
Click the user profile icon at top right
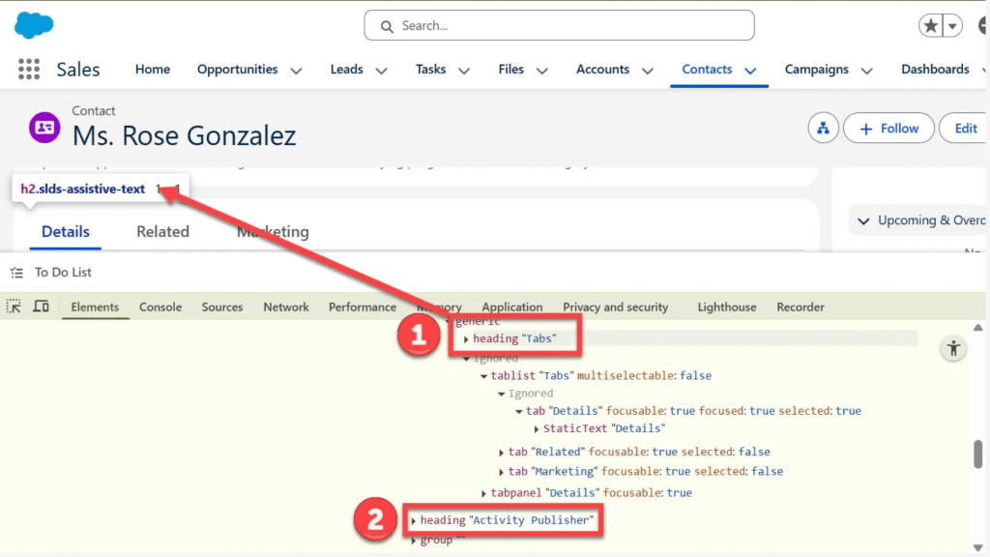(984, 25)
